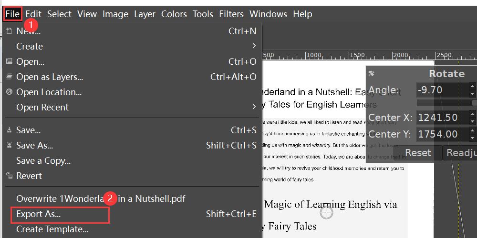This screenshot has width=477, height=238.
Task: Open the Select menu
Action: [59, 14]
